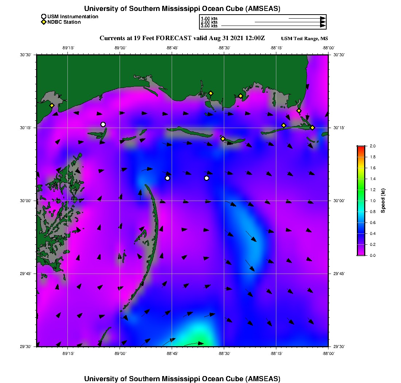Click the bottom axis label -89°00'

[x=120, y=353]
